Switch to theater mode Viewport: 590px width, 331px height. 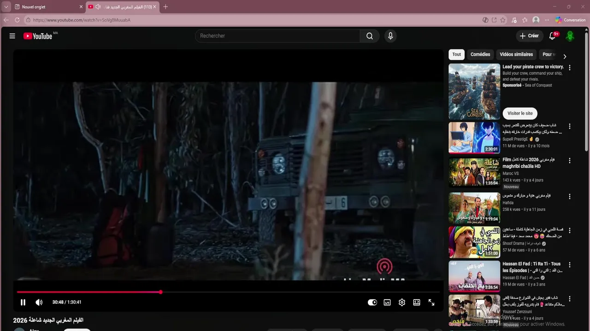[x=417, y=302]
